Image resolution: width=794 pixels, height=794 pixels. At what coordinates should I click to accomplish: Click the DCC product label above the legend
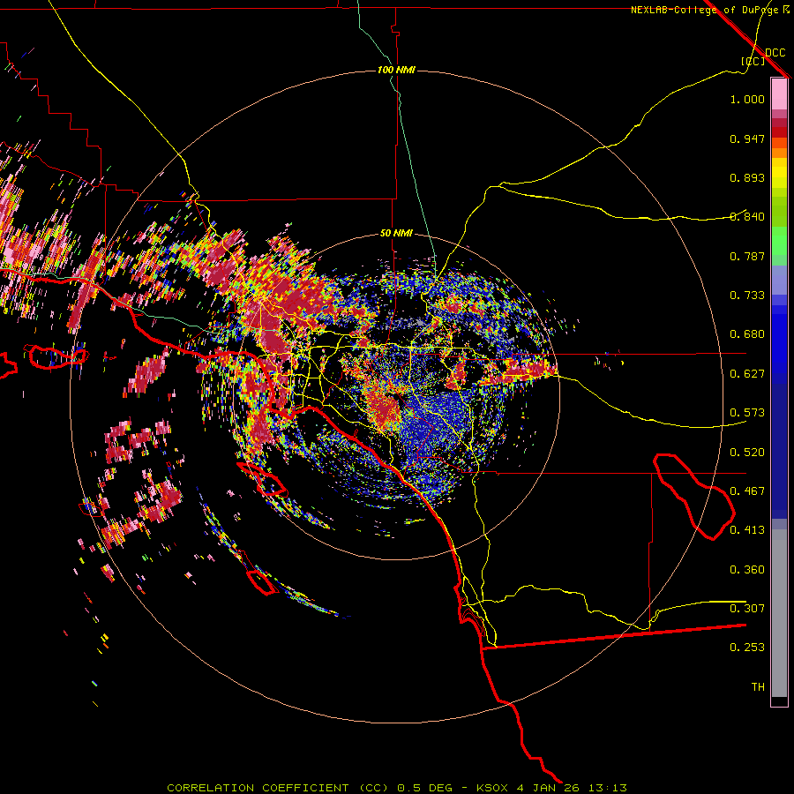click(x=775, y=53)
